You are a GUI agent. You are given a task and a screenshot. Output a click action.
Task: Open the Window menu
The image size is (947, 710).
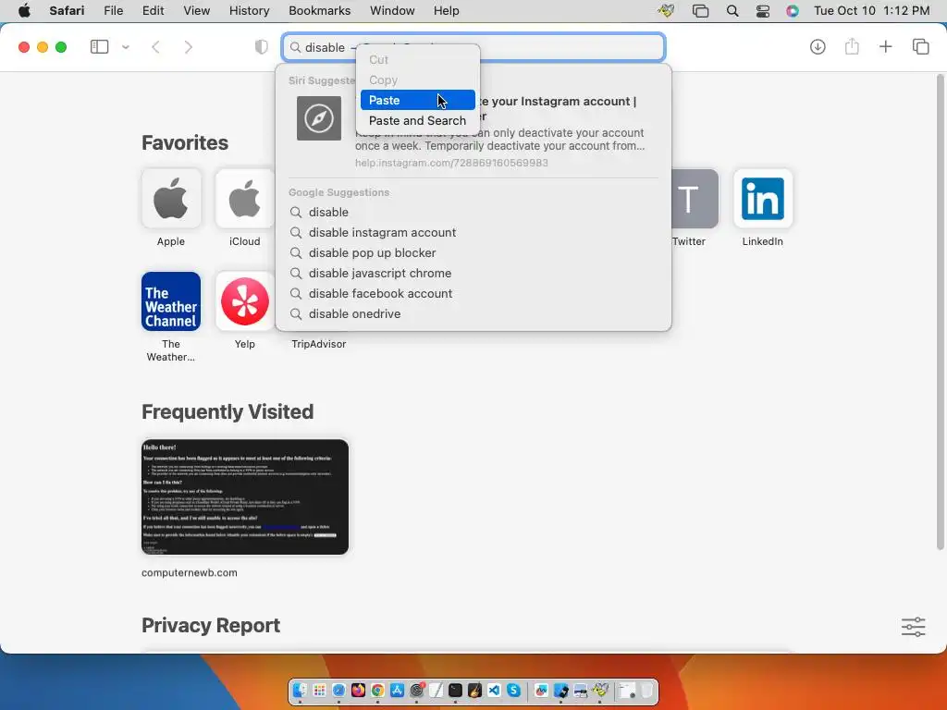click(392, 11)
